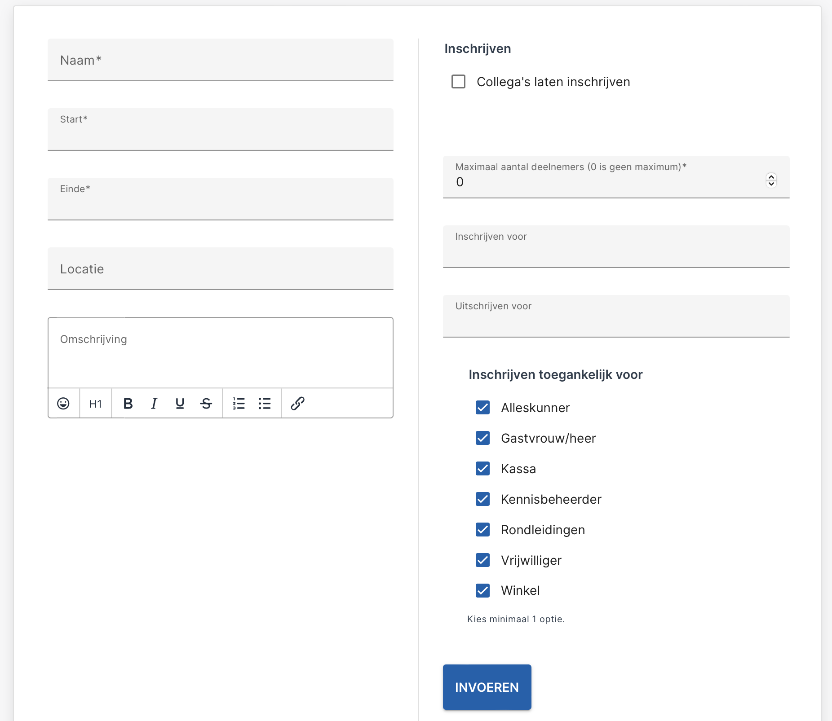832x721 pixels.
Task: Adjust the maximum deelnemers number stepper arrows
Action: (x=771, y=180)
